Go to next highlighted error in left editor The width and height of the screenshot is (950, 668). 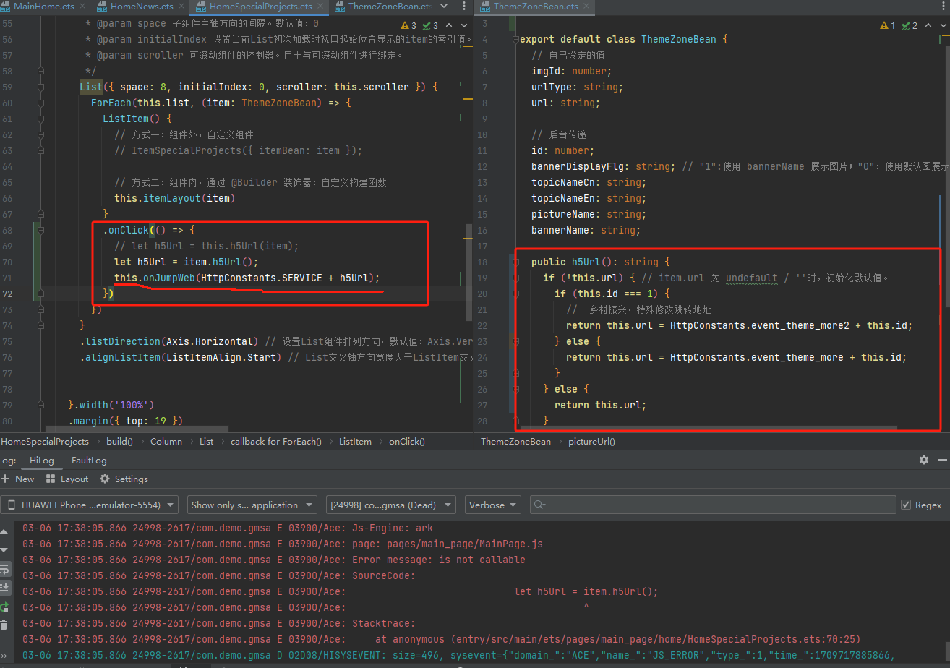[x=463, y=25]
